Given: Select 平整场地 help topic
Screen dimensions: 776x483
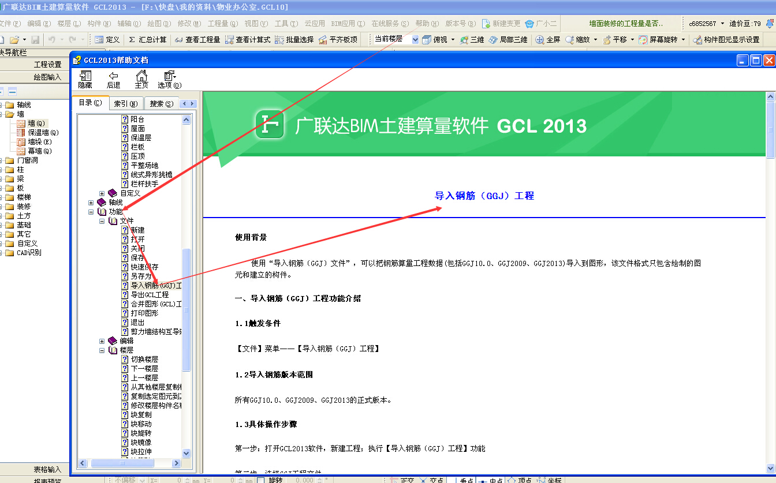Looking at the screenshot, I should (x=144, y=166).
